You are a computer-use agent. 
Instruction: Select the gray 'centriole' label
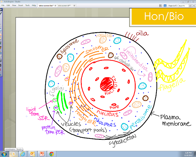tap(124, 63)
